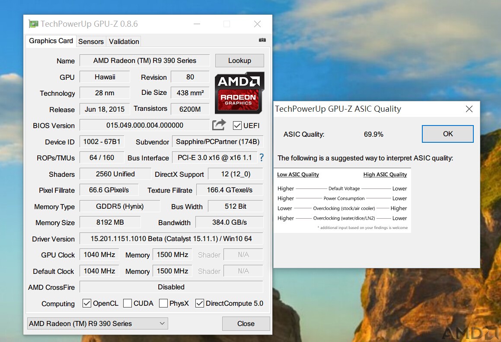The height and width of the screenshot is (342, 501).
Task: Toggle the UEFI checkbox
Action: (x=237, y=126)
